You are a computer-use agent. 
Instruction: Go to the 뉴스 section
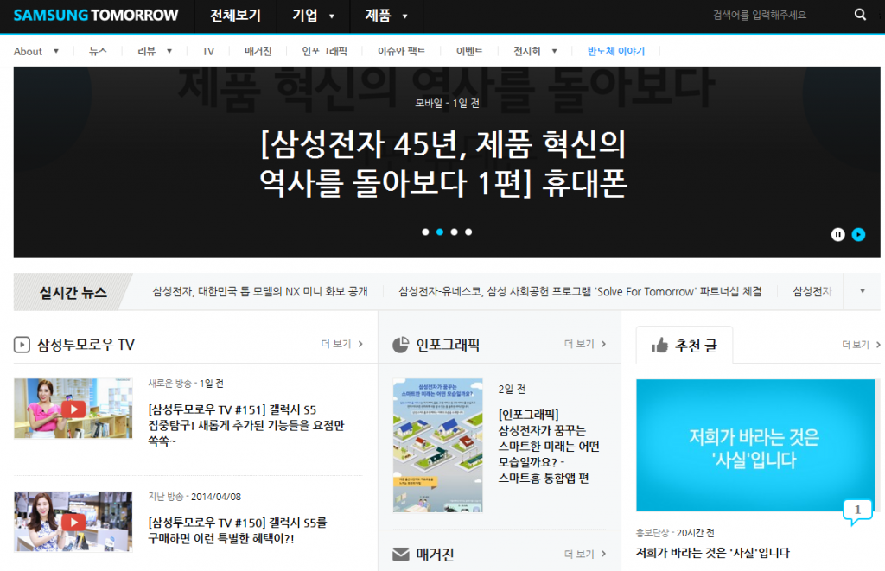(x=99, y=51)
